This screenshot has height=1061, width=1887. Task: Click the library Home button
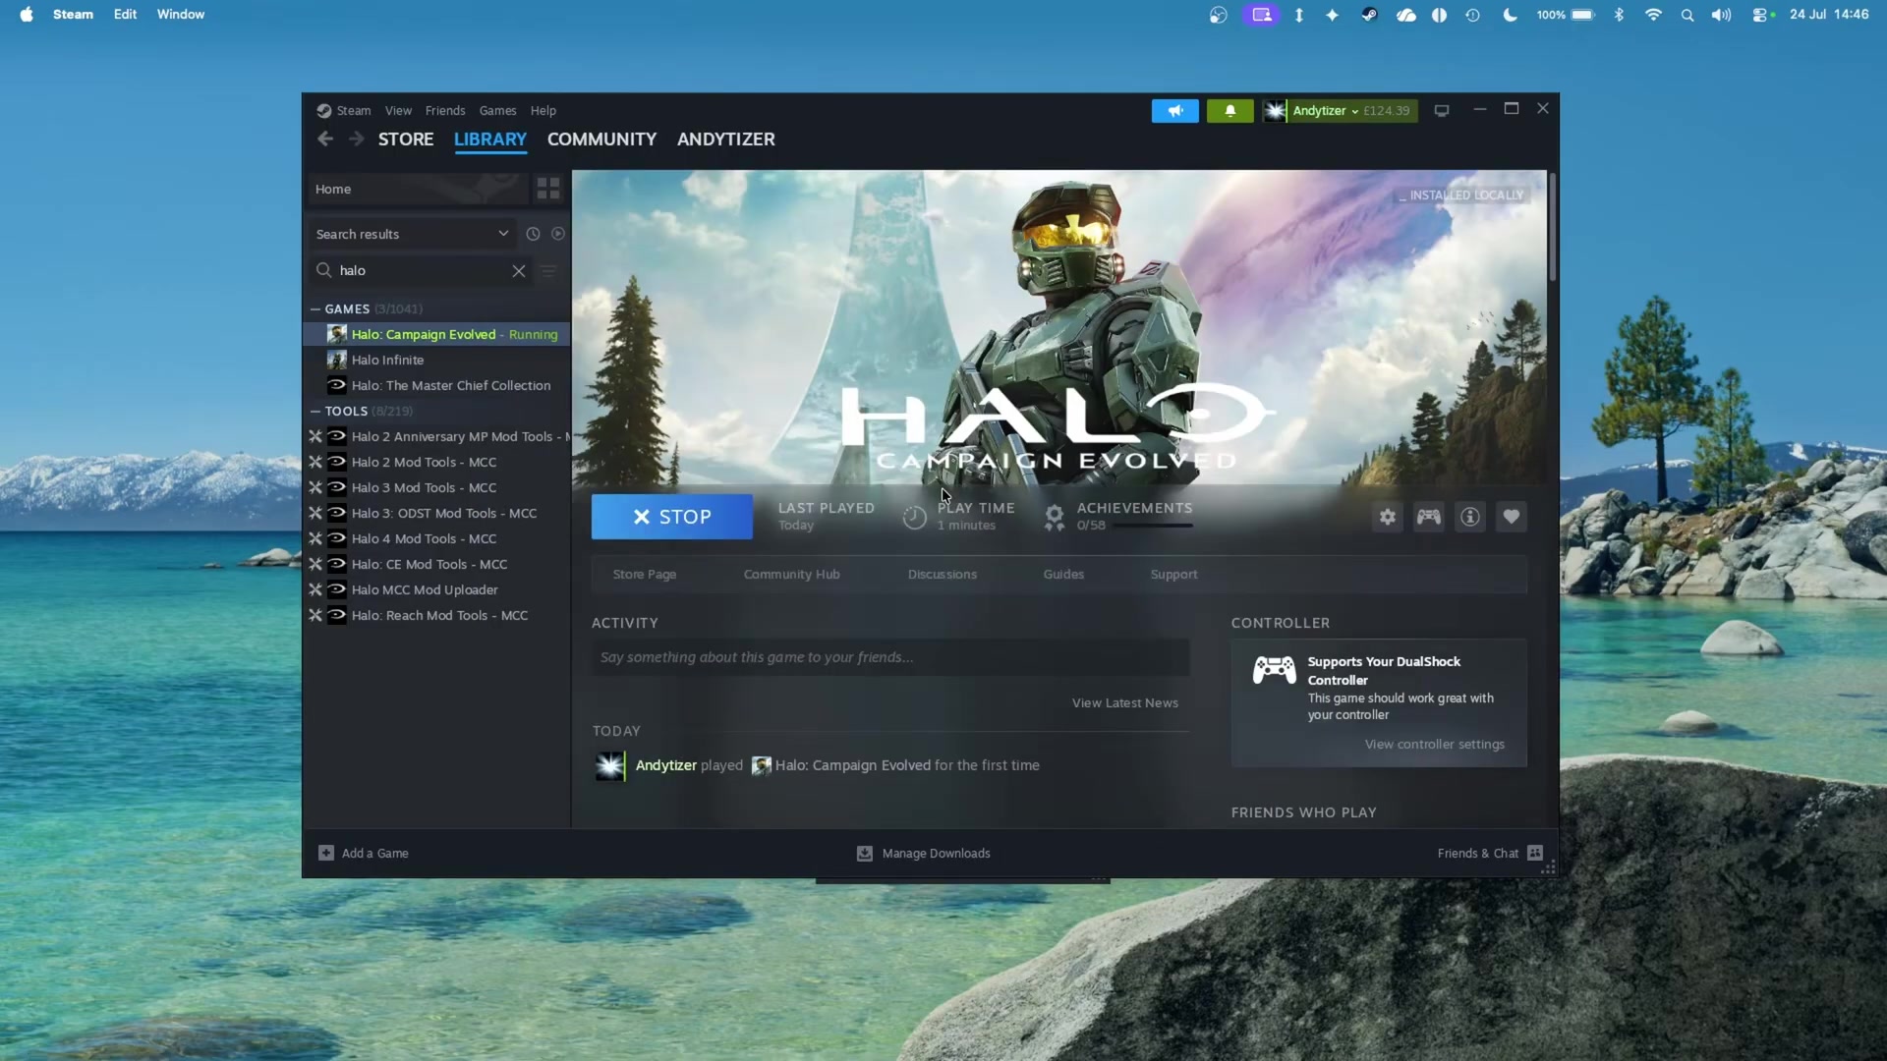click(418, 189)
